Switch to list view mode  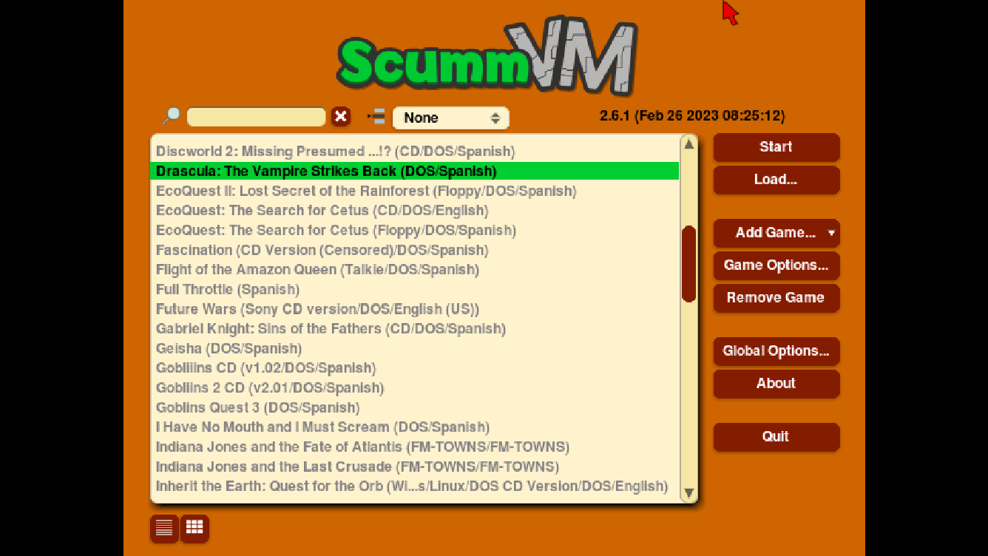(163, 529)
